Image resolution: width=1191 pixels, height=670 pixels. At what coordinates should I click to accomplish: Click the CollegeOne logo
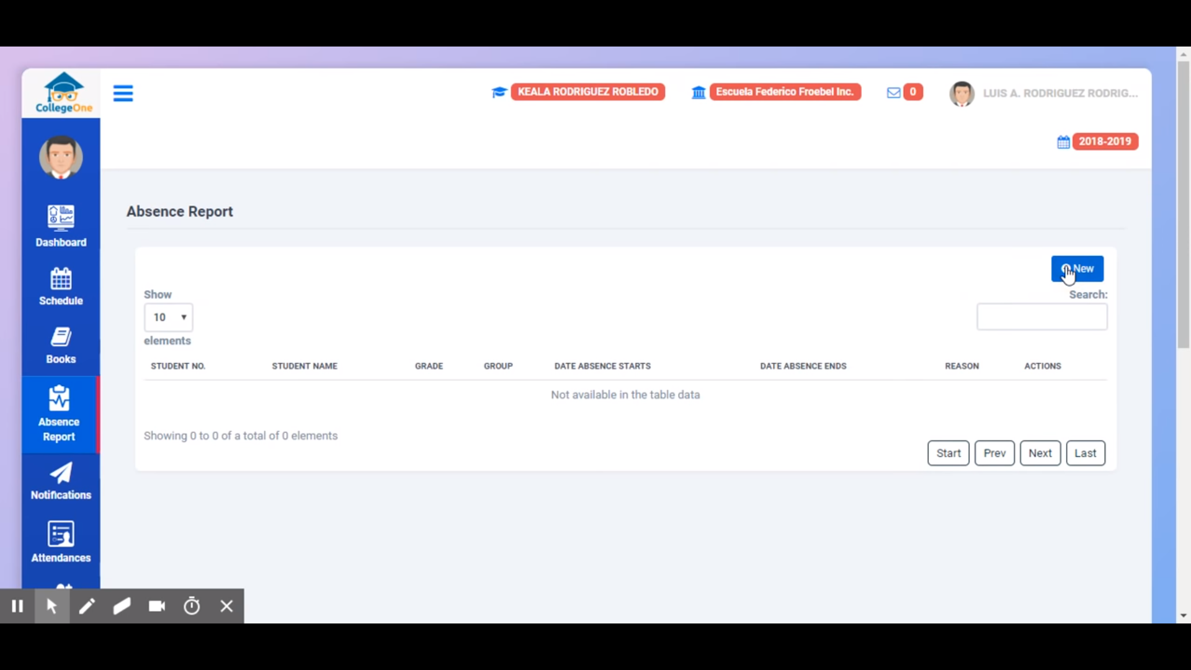63,93
